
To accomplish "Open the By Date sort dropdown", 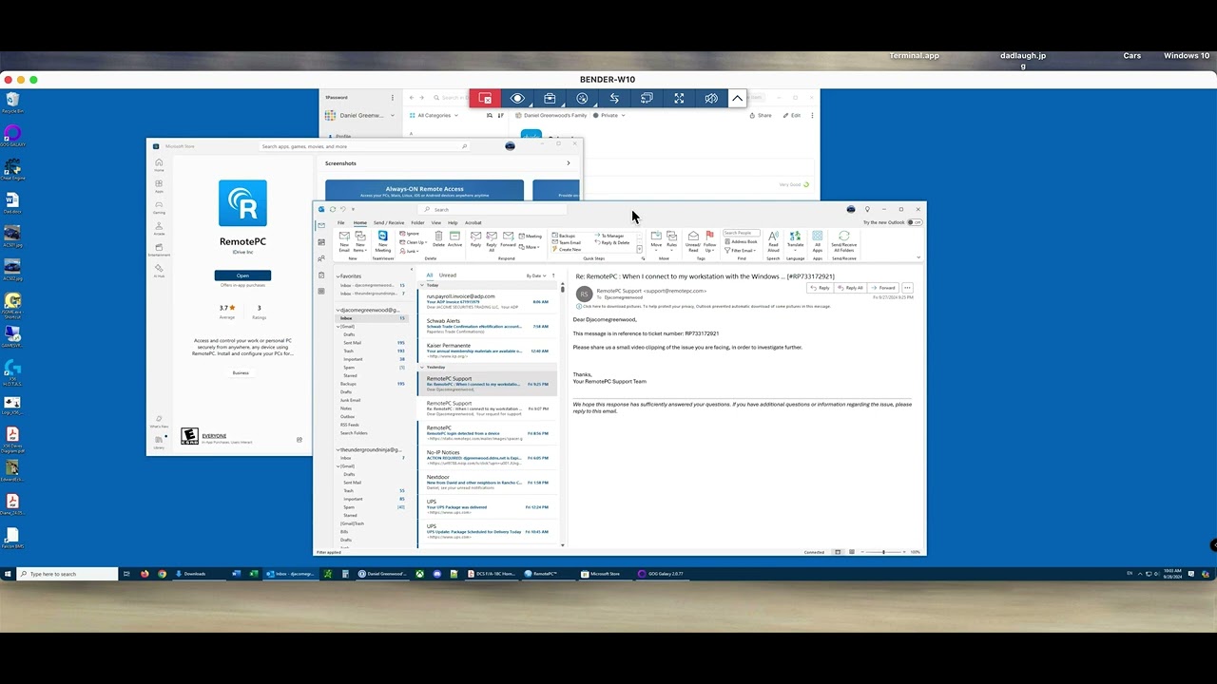I will click(x=537, y=275).
